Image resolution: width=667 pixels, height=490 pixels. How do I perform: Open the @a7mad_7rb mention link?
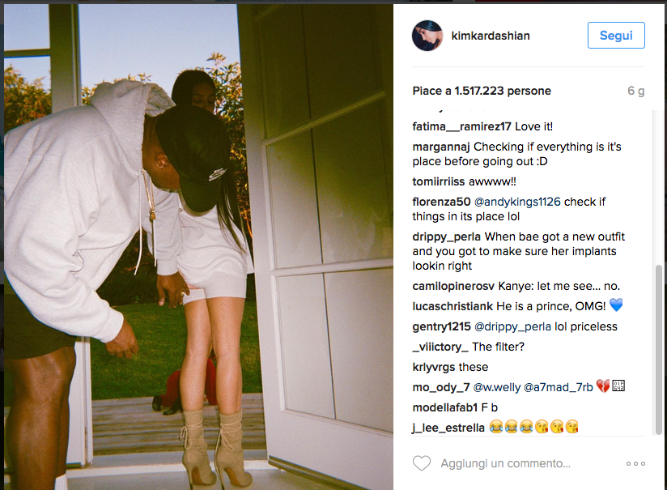[x=558, y=387]
